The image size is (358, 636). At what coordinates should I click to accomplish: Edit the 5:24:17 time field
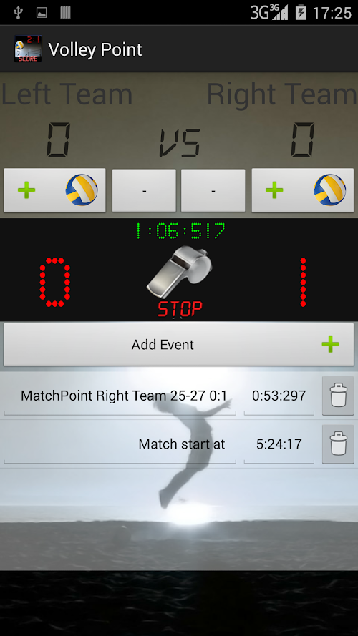pos(279,444)
